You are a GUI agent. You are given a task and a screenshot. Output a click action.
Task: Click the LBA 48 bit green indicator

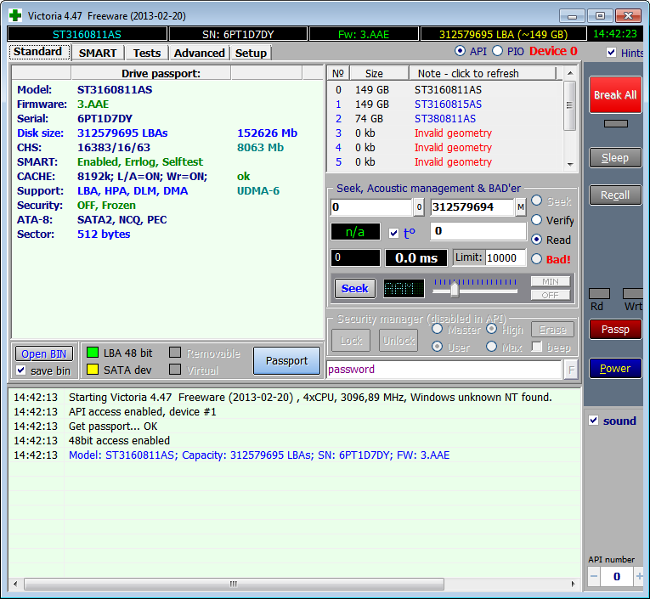point(93,353)
